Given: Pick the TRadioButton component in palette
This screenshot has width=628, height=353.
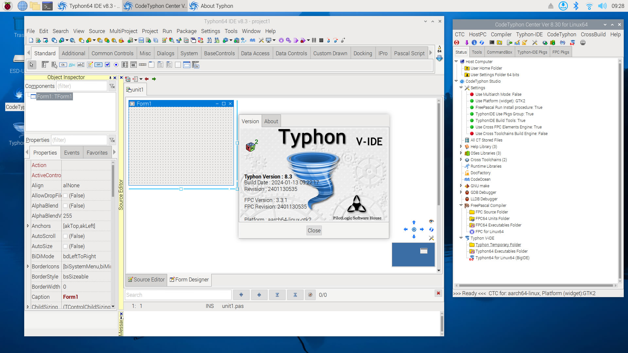Looking at the screenshot, I should pos(116,65).
